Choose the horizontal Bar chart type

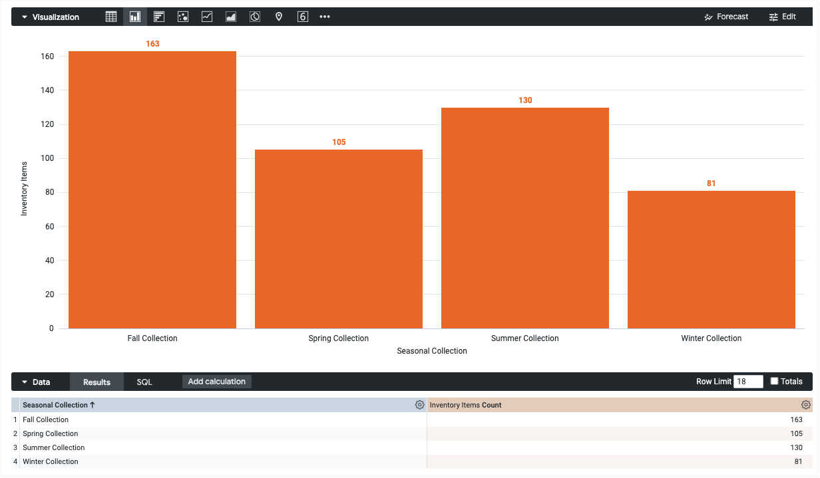tap(158, 16)
